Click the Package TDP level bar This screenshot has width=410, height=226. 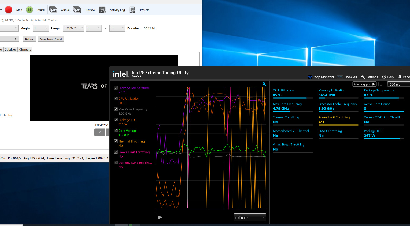(x=384, y=139)
